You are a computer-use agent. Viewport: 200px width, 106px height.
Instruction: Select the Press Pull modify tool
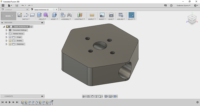54,15
